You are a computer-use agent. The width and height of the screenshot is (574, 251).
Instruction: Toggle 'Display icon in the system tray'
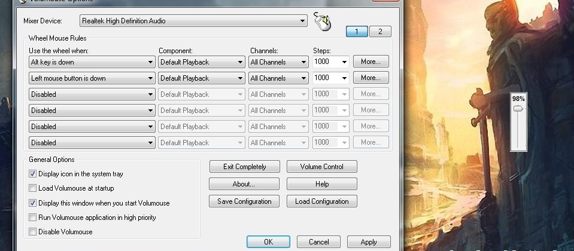point(33,174)
